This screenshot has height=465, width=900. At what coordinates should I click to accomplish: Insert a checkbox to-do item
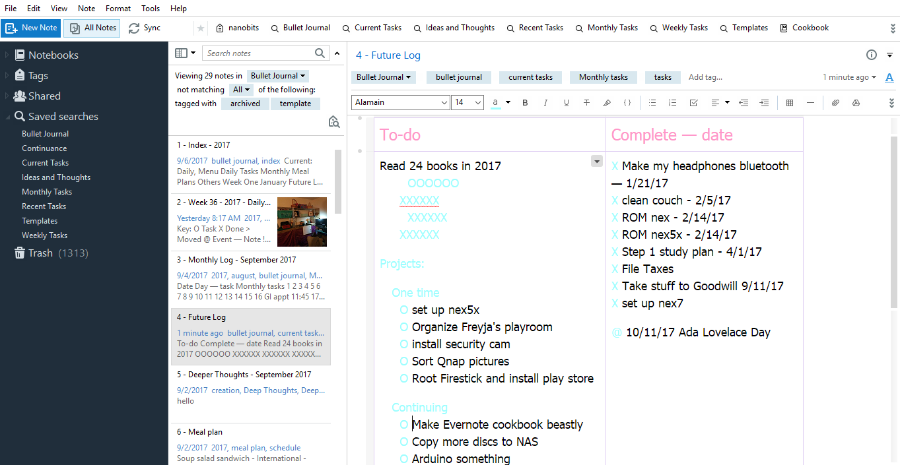[693, 103]
